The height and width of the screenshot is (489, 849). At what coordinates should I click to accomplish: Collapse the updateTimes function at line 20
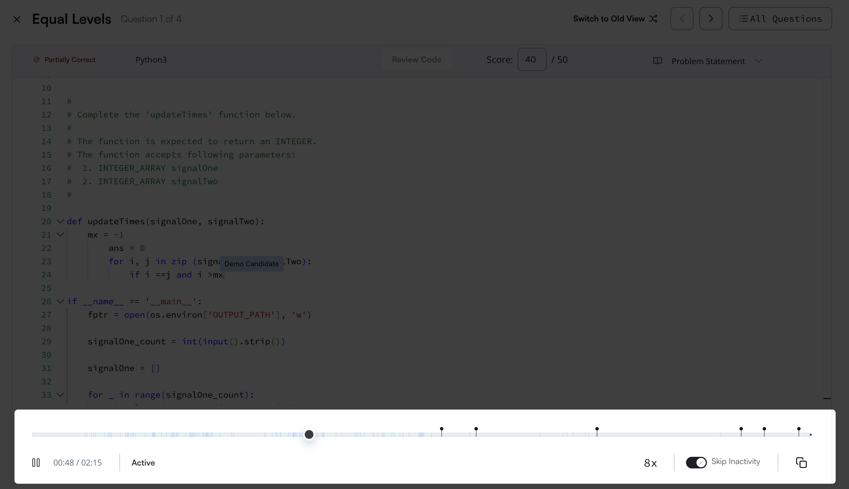(60, 221)
